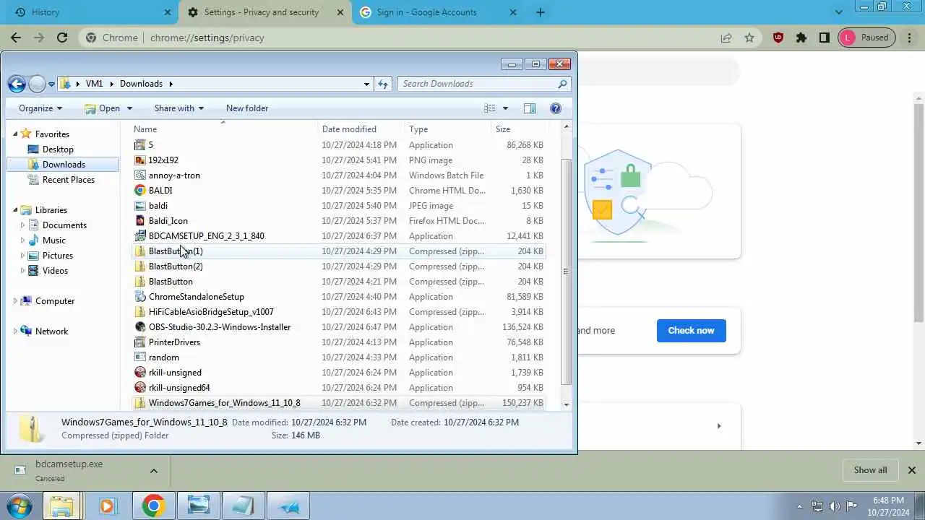Collapse the Libraries tree section

(x=15, y=210)
